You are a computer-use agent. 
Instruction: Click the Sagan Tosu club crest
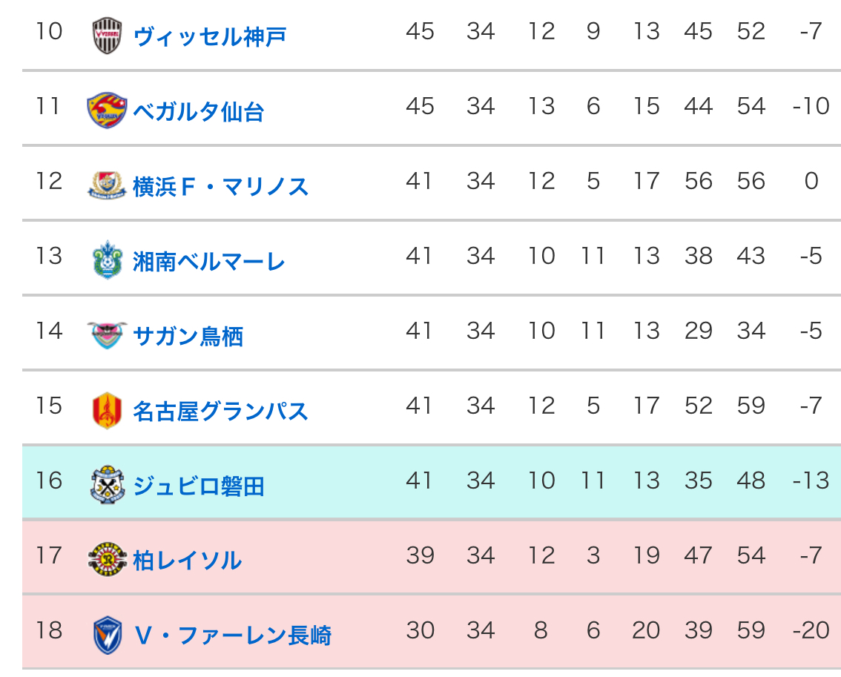pos(107,334)
